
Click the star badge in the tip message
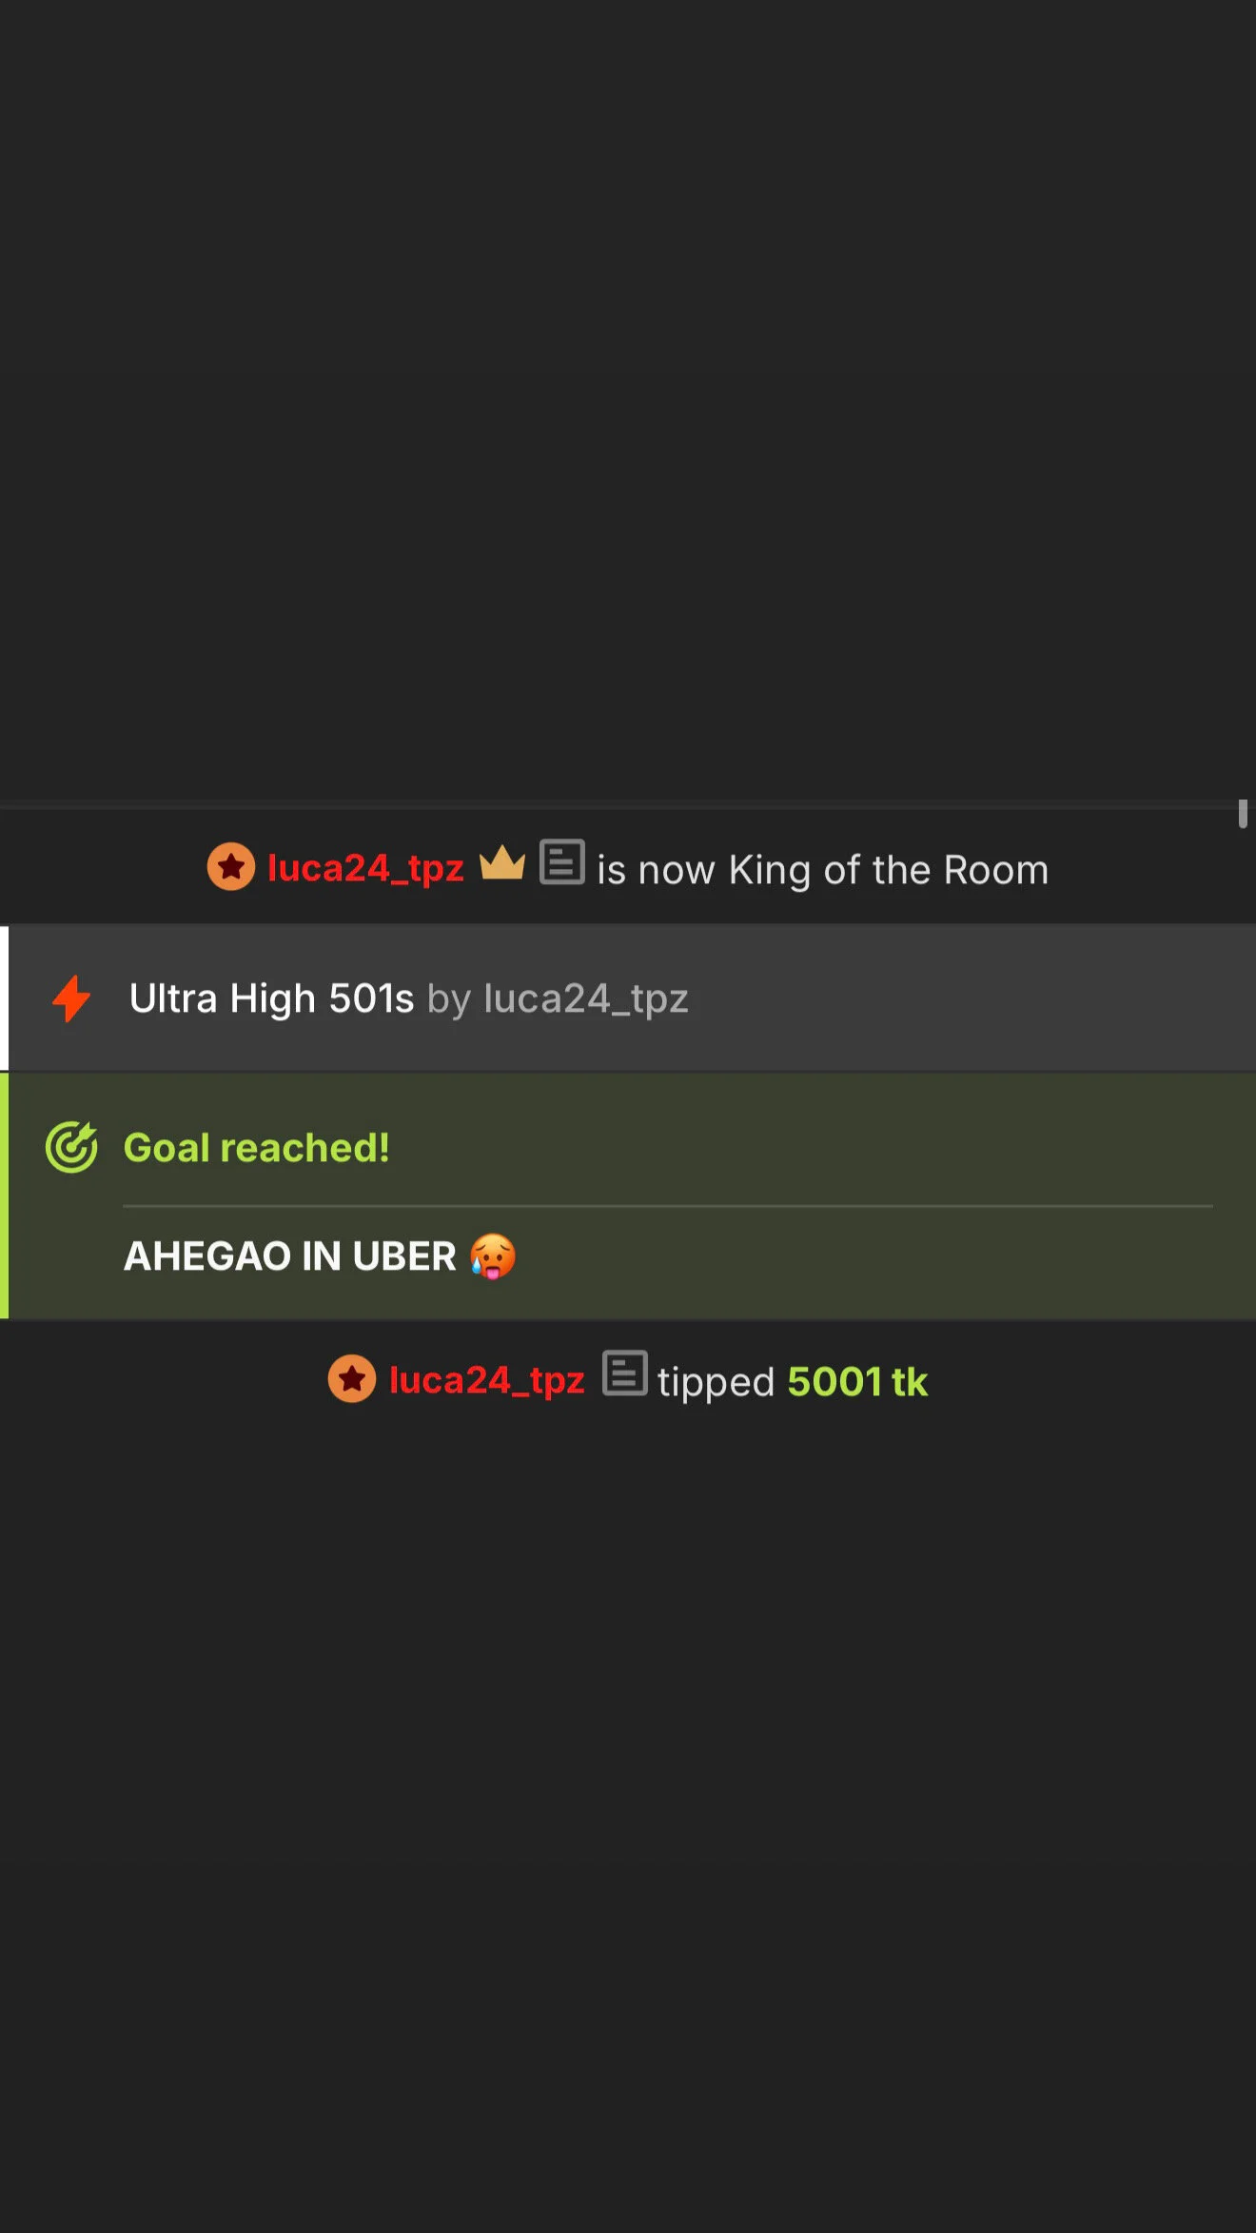(352, 1379)
